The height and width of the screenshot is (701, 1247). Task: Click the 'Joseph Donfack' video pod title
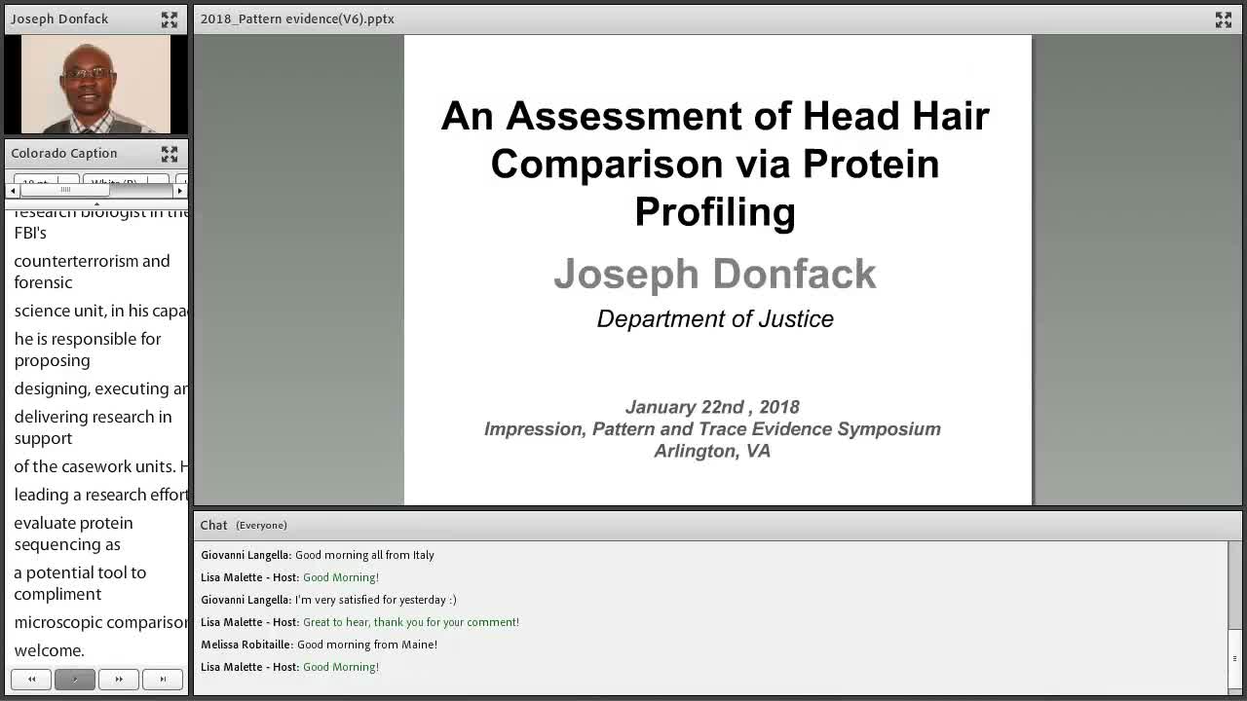tap(59, 19)
